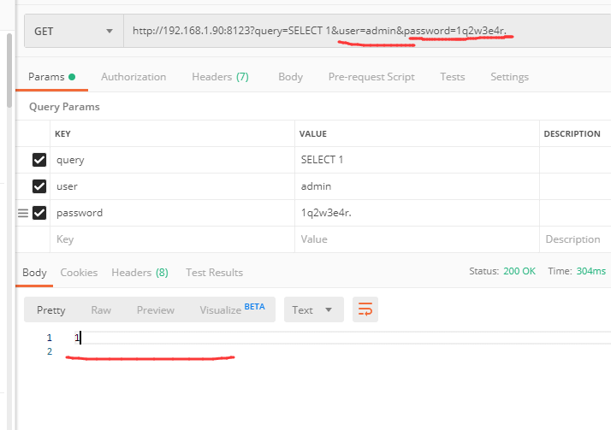611x430 pixels.
Task: Switch response view to Raw
Action: (101, 309)
